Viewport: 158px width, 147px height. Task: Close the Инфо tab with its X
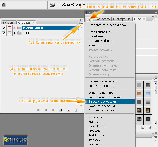point(144,19)
